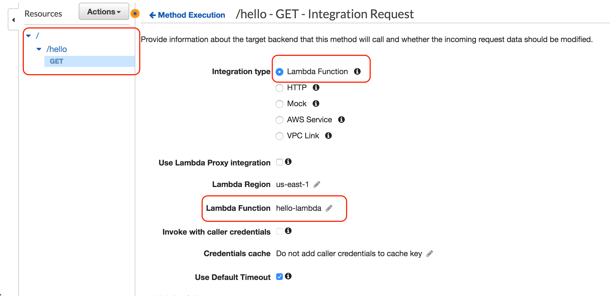Select the Mock integration type

tap(279, 104)
